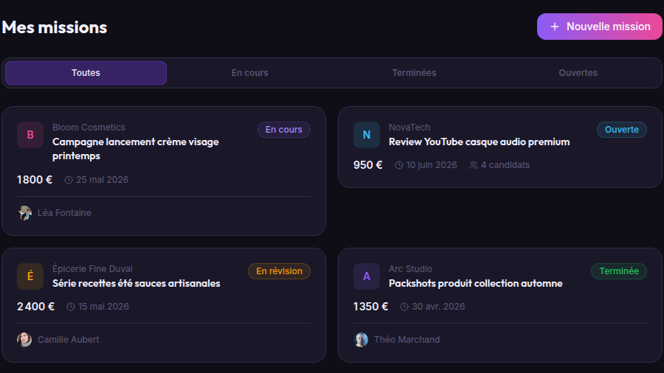Click the 1800 € amount
The height and width of the screenshot is (373, 664).
pos(34,180)
